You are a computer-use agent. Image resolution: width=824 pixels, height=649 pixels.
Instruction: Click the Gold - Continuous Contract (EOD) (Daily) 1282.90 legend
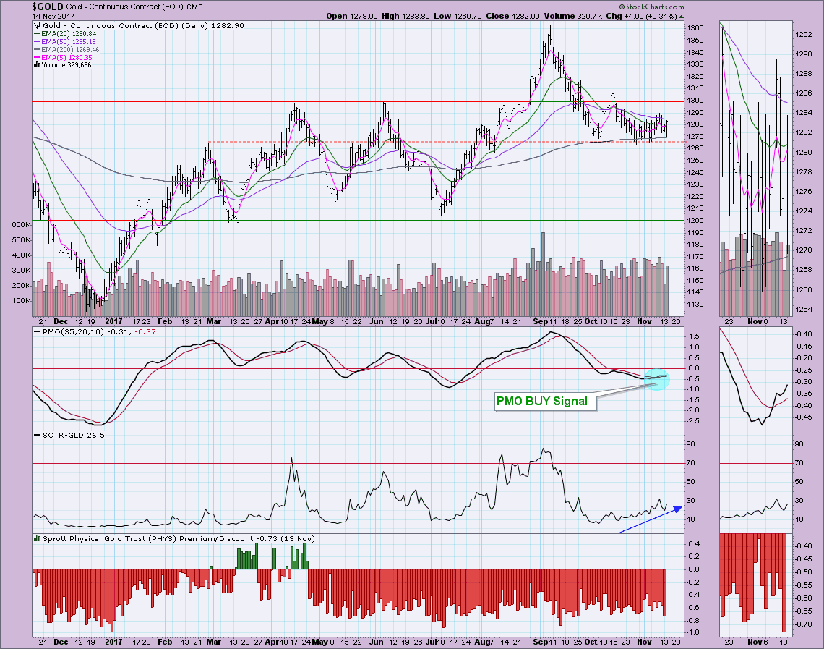pyautogui.click(x=143, y=25)
